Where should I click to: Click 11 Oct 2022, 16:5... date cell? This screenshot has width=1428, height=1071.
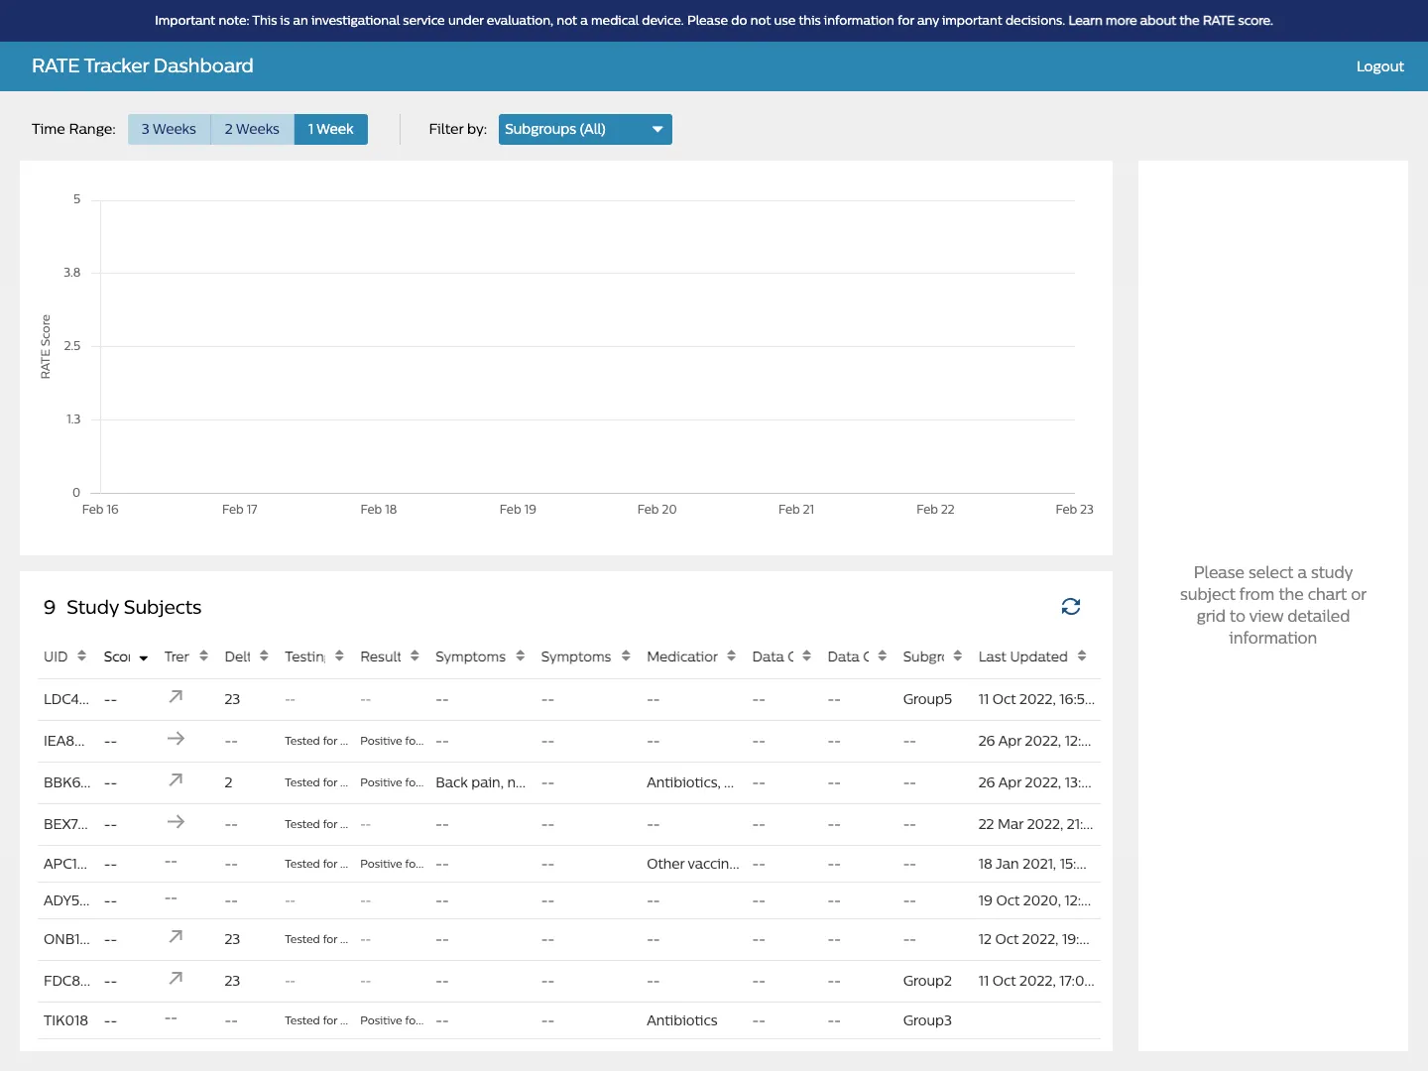pos(1036,699)
